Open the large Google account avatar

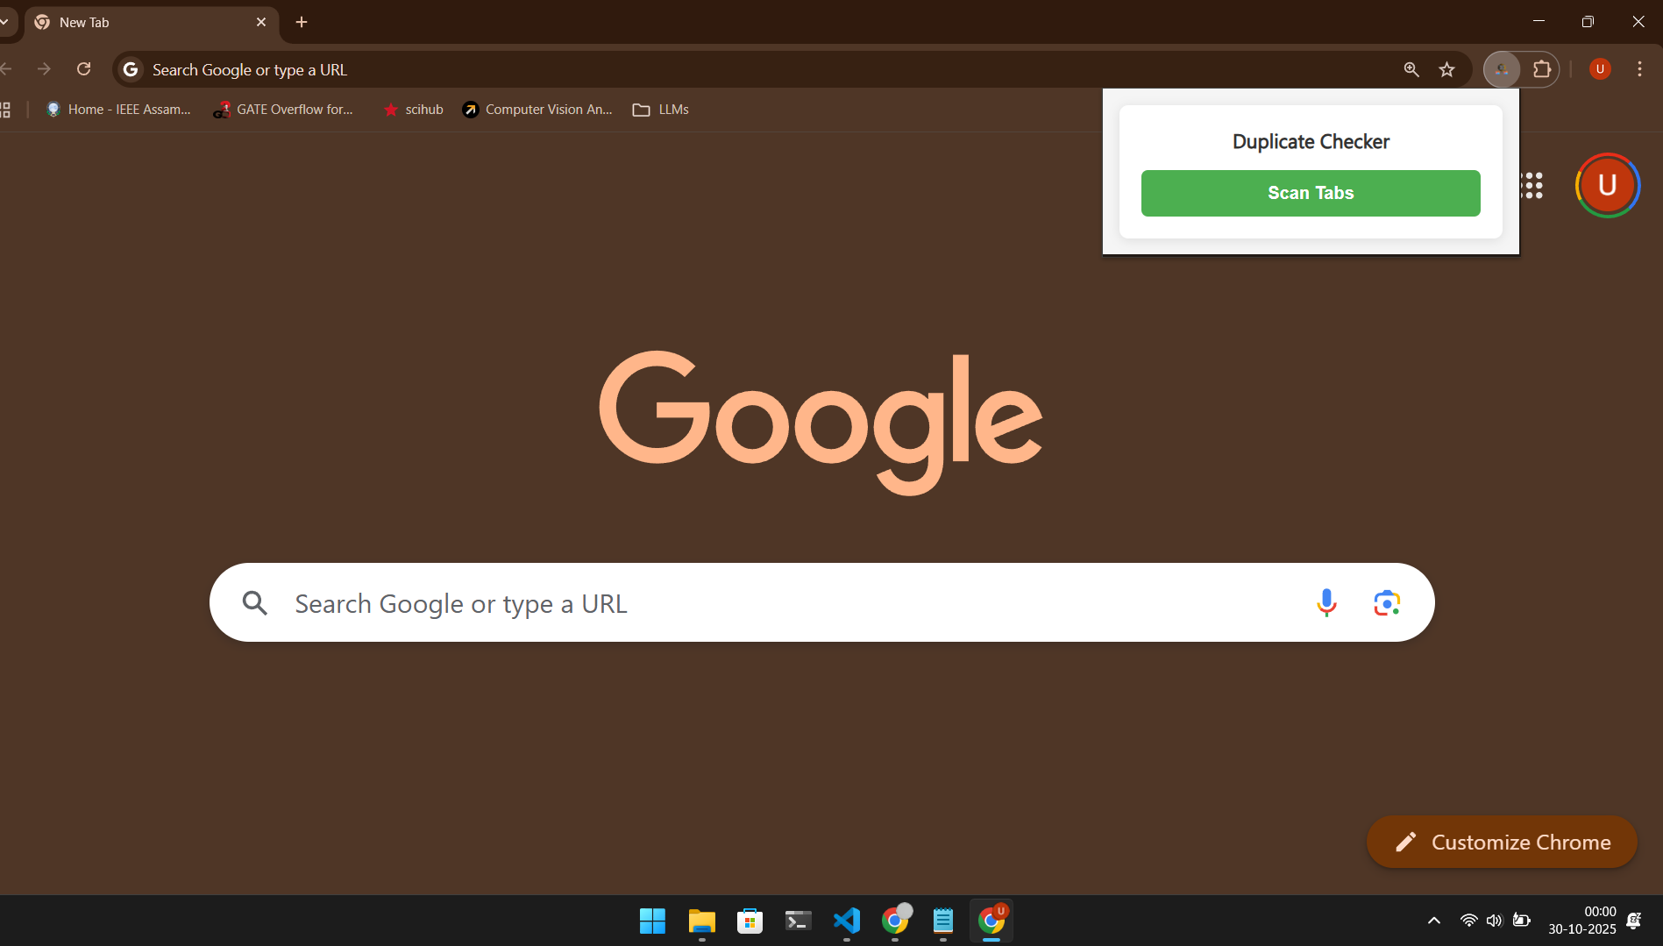point(1607,186)
